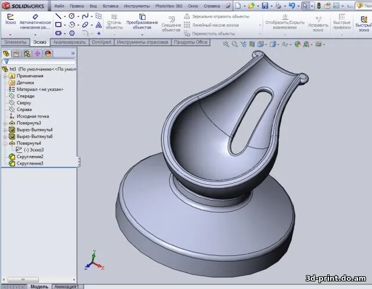
Task: Open the DisplayManager panel tab
Action: click(x=48, y=53)
